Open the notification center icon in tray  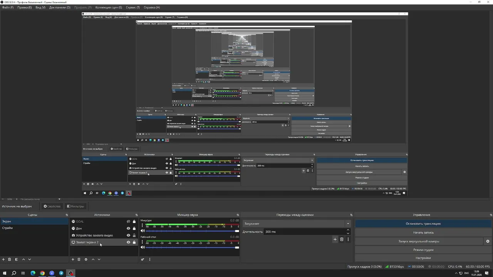coord(487,273)
